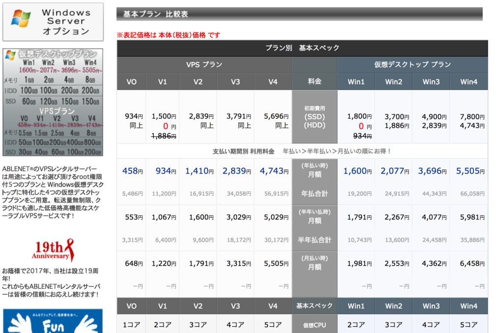Click the red ribbon in 19th Anniversary logo
The width and height of the screenshot is (503, 333).
70,250
